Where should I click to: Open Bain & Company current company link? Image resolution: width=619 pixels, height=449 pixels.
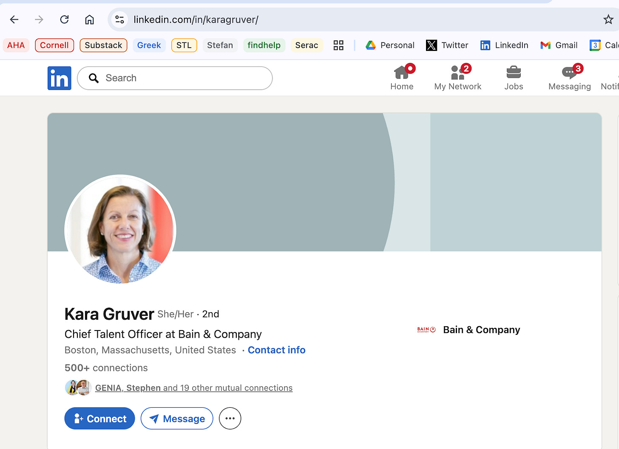click(469, 330)
